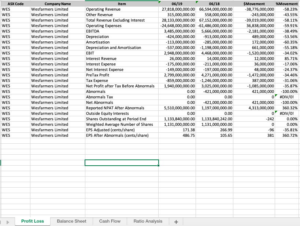Click the Abnormals Tax item cell

(122, 97)
